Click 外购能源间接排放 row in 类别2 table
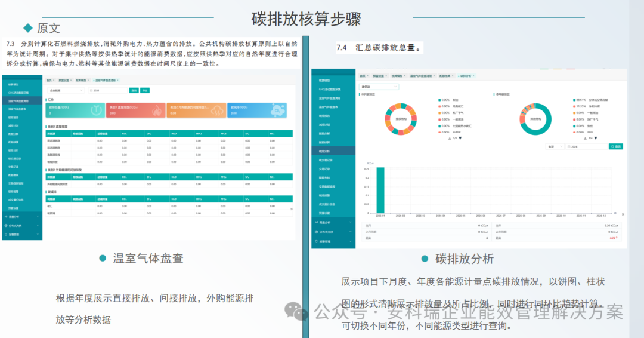 tap(169, 184)
